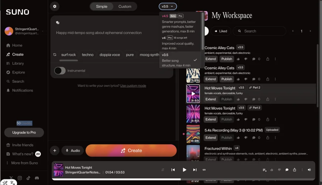Click the plus button beside Audio
This screenshot has width=322, height=185.
coord(54,151)
